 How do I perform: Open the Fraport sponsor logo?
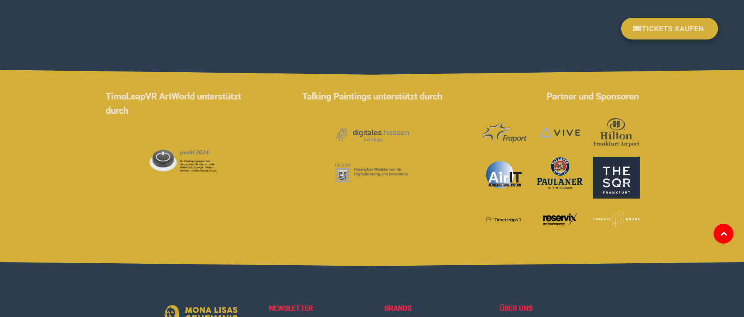pyautogui.click(x=504, y=133)
